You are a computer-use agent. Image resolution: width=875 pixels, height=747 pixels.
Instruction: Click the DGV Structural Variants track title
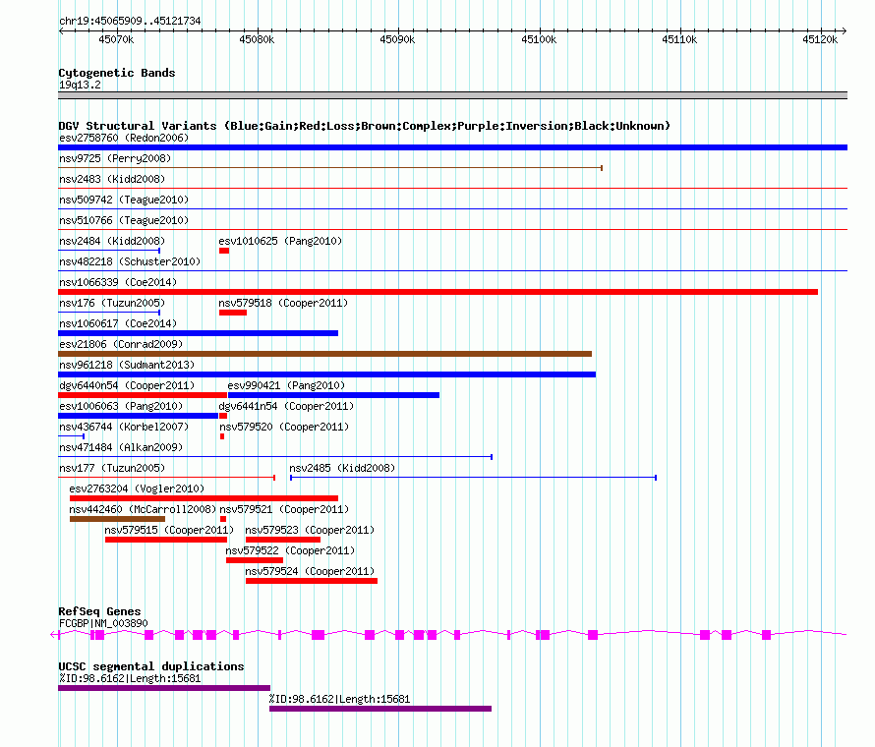pos(364,126)
